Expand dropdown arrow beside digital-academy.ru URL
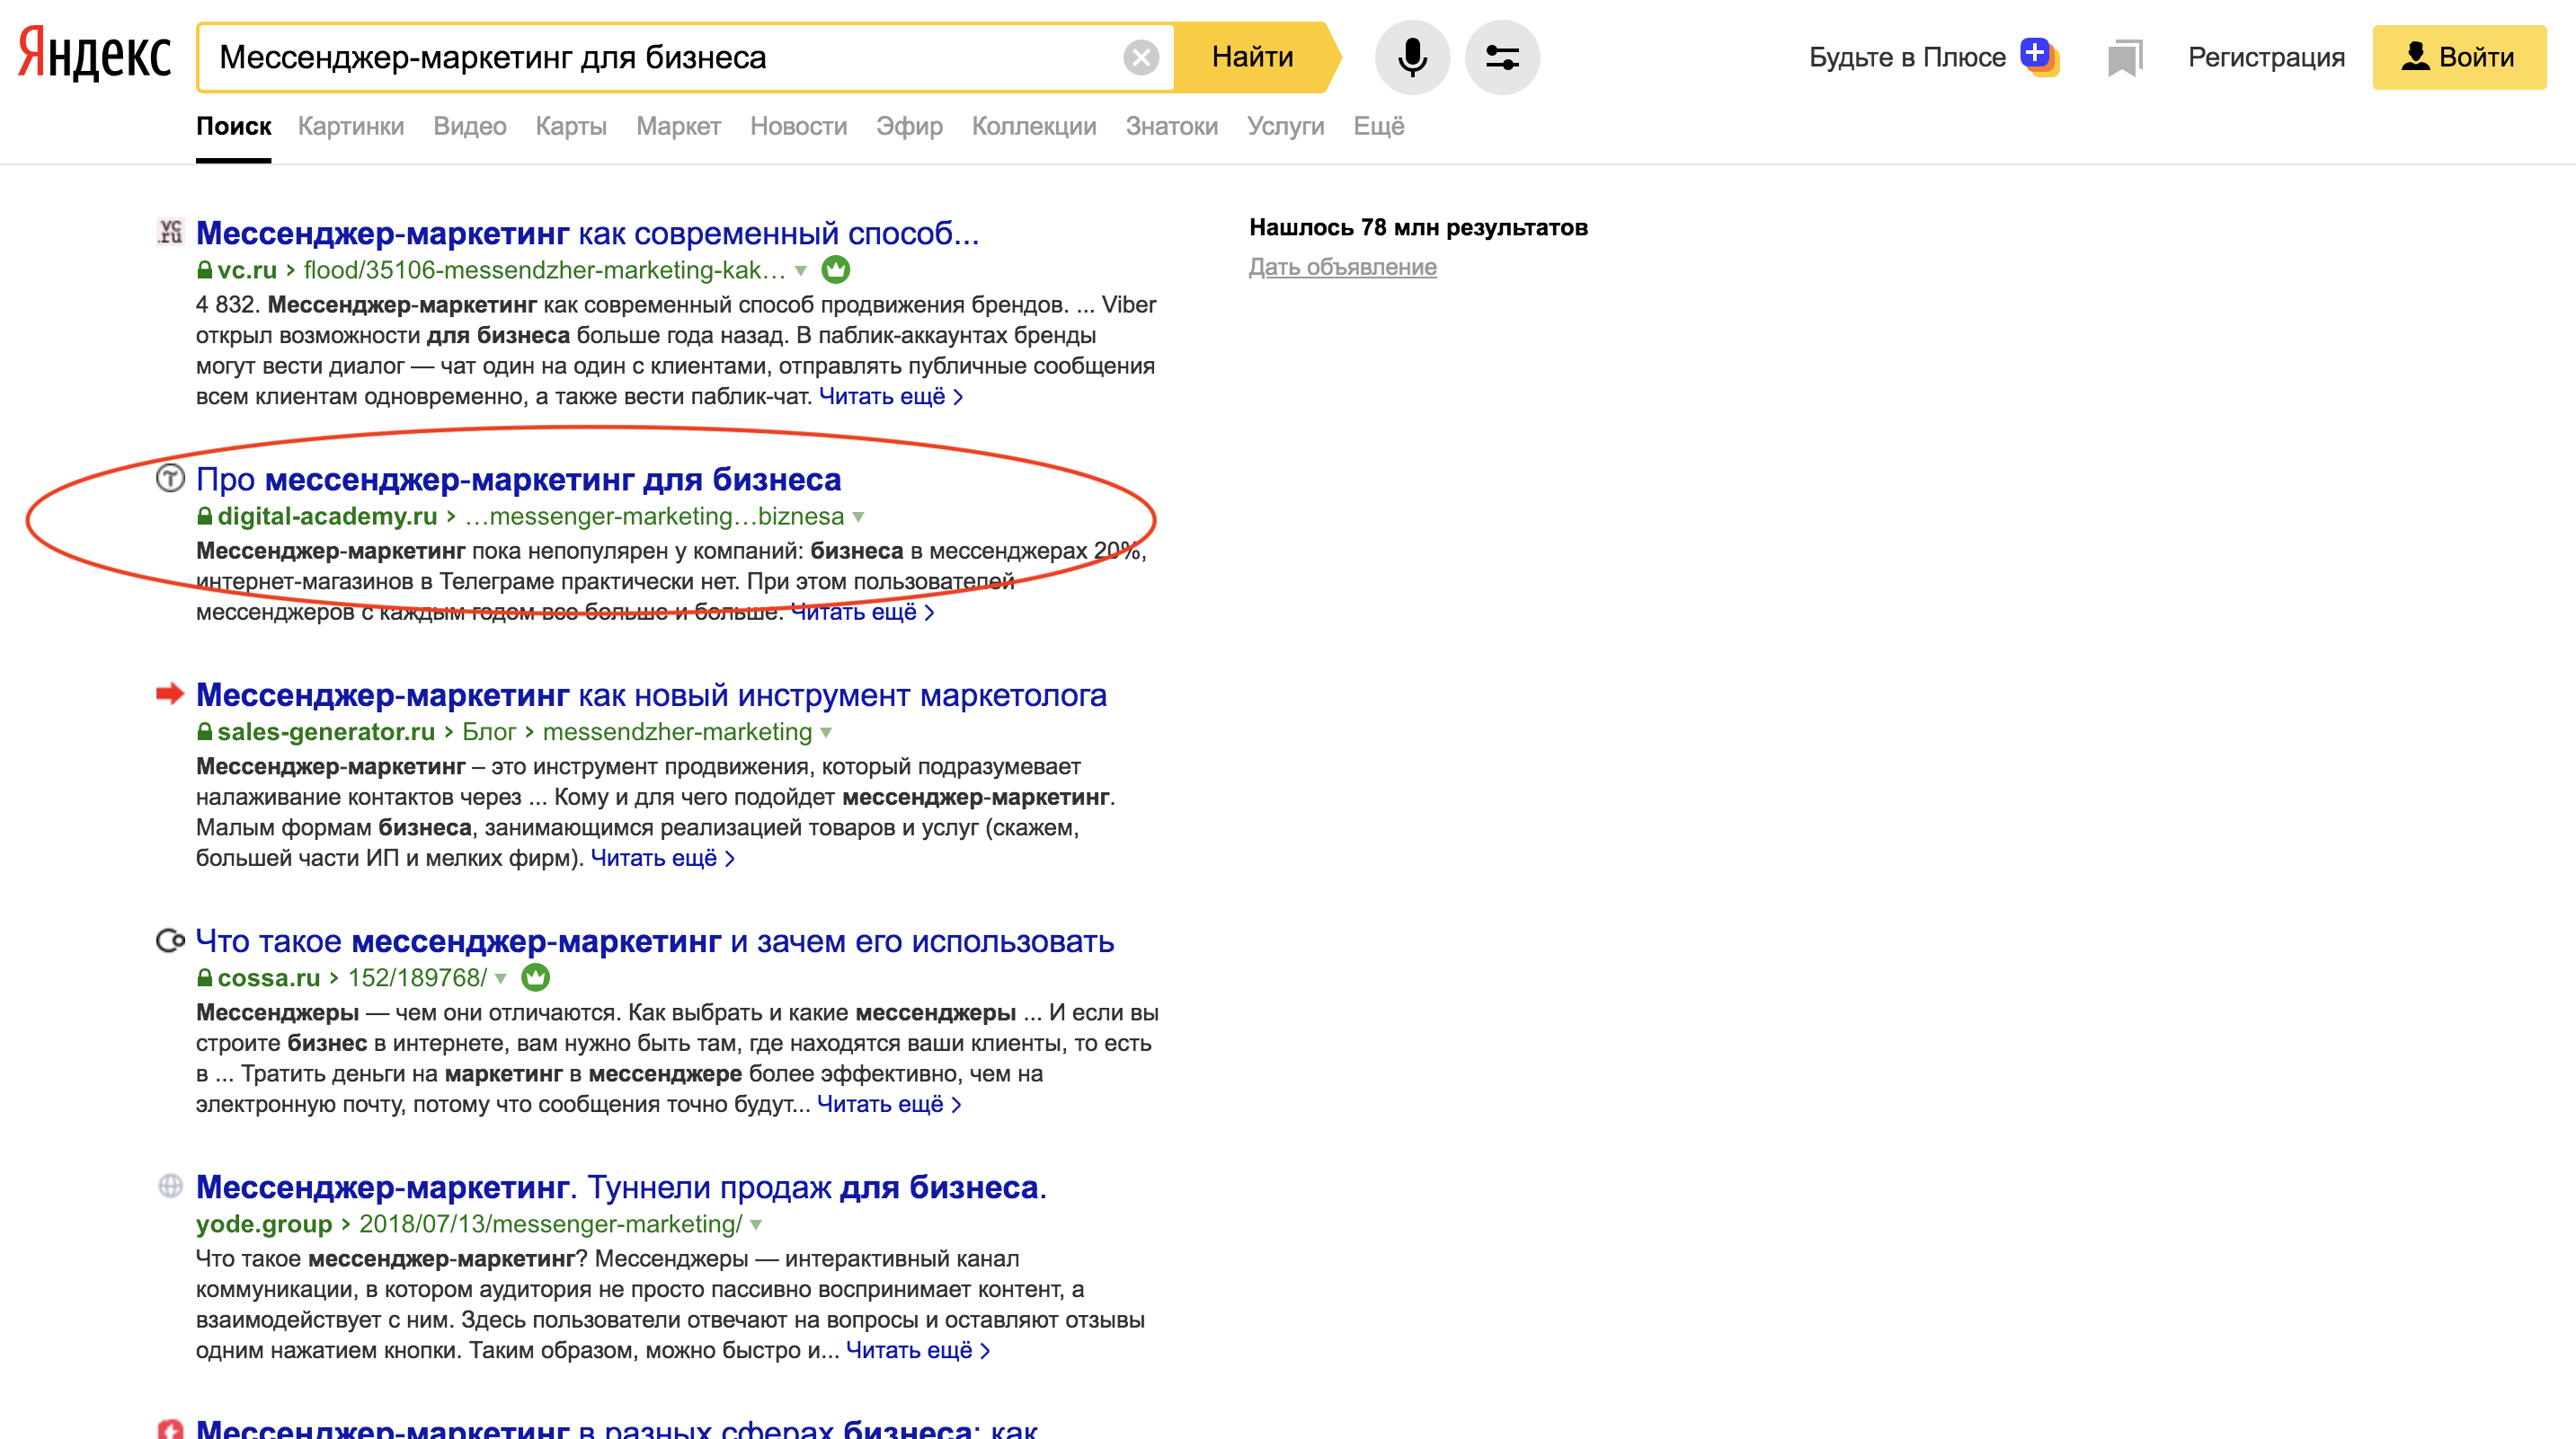2576x1439 pixels. coord(858,516)
